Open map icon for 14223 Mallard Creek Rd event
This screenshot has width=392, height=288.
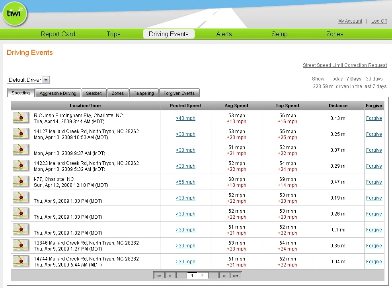click(21, 166)
